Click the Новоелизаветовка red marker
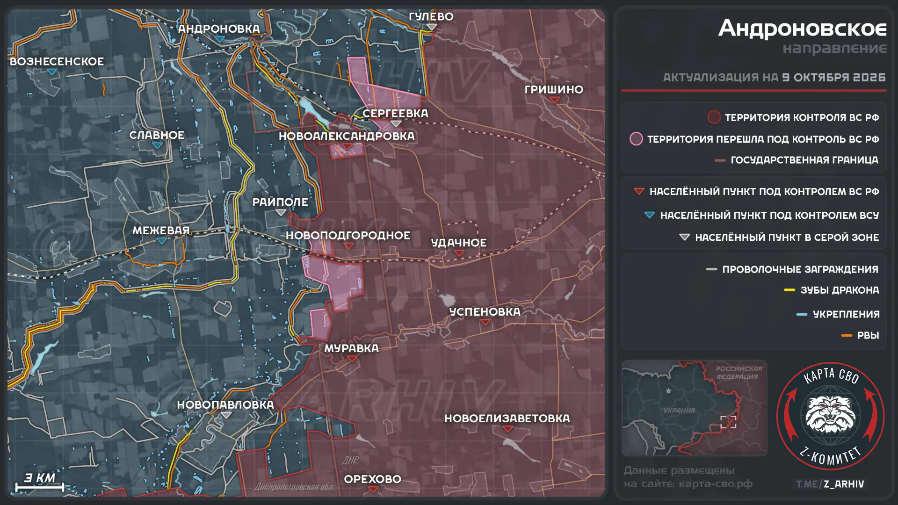 (507, 429)
